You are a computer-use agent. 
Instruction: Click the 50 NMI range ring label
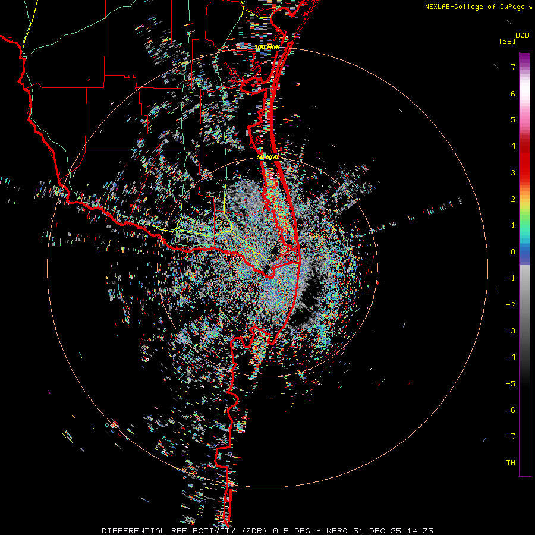pos(267,157)
